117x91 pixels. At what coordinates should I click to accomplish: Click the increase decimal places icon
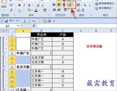[78, 10]
